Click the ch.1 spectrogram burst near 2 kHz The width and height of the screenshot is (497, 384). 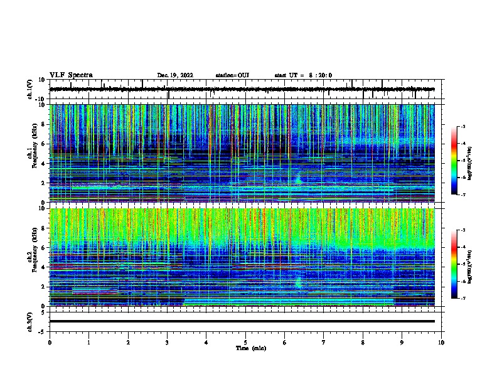298,179
